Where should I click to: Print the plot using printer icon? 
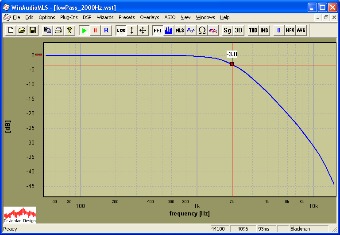click(58, 30)
